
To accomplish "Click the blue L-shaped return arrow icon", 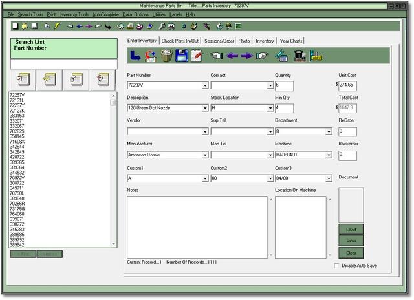I will (x=135, y=56).
